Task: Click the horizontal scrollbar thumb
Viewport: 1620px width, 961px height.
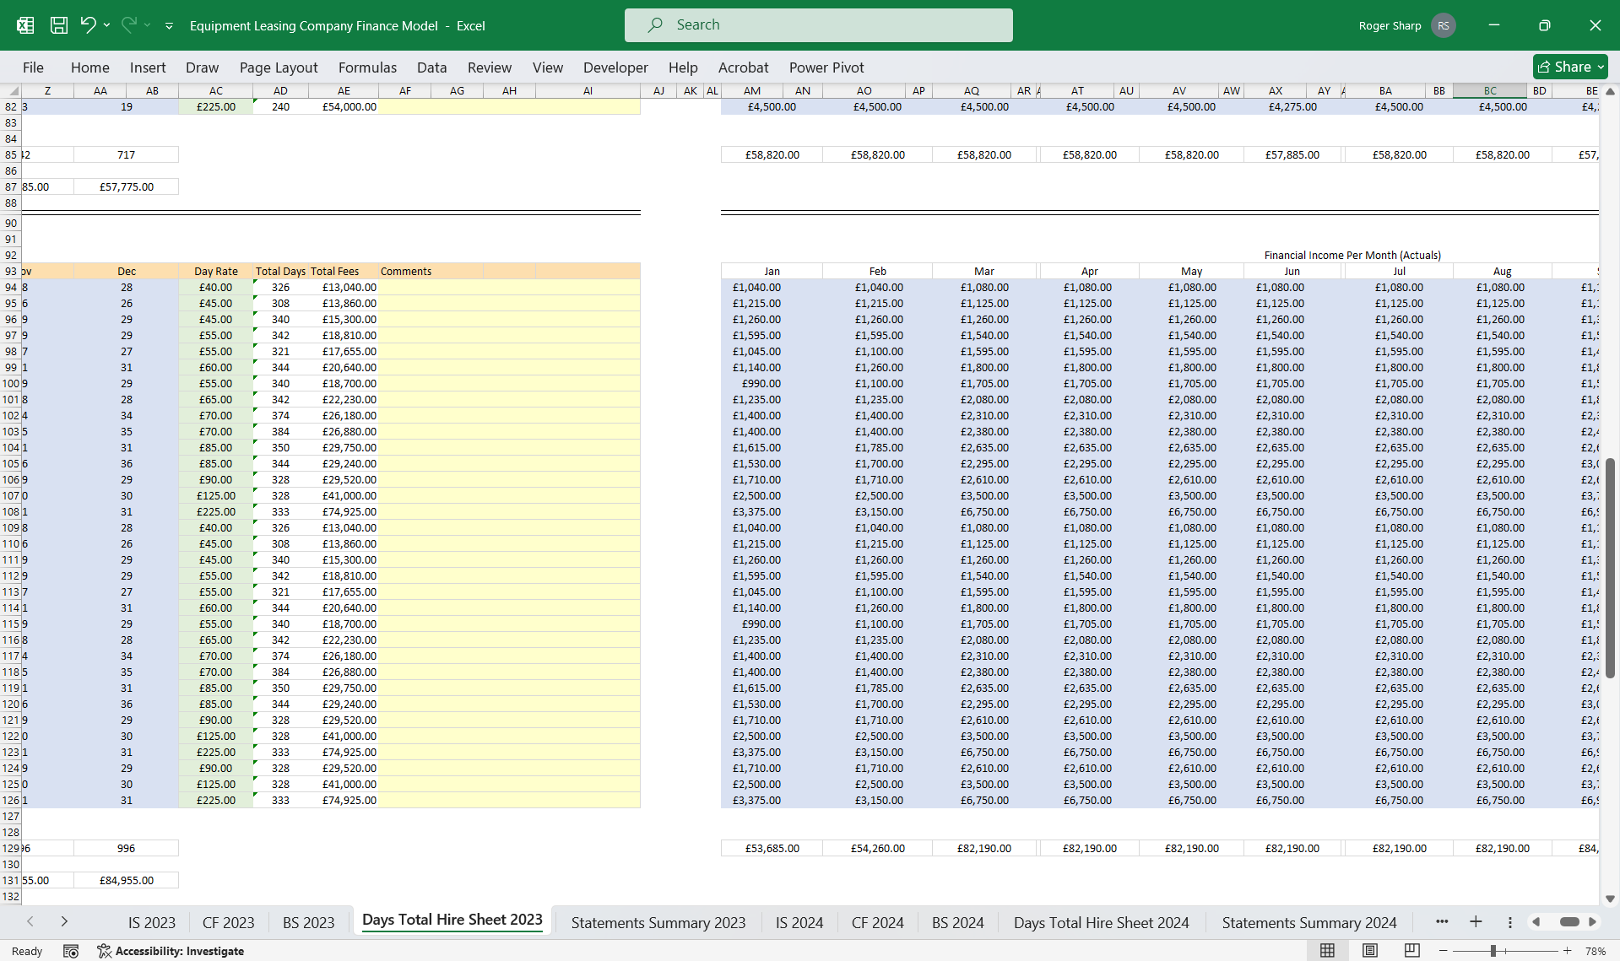Action: click(x=1569, y=921)
